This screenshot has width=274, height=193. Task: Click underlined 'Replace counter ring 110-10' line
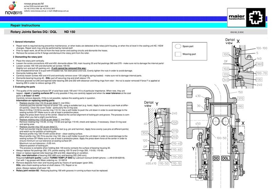point(40,103)
